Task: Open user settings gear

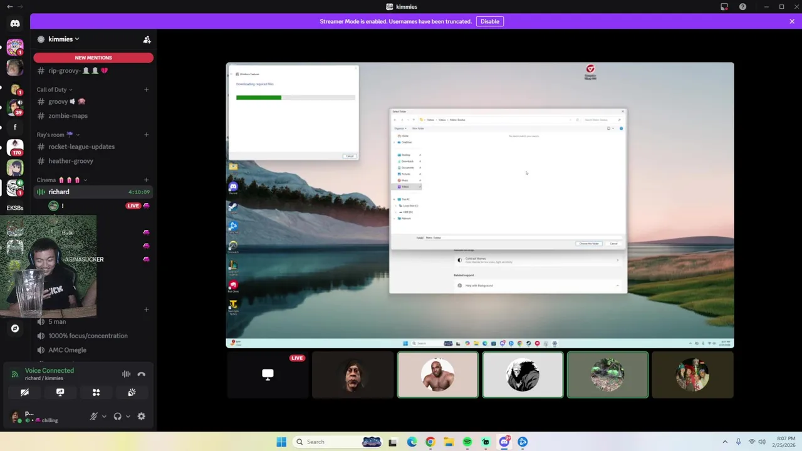Action: (142, 416)
